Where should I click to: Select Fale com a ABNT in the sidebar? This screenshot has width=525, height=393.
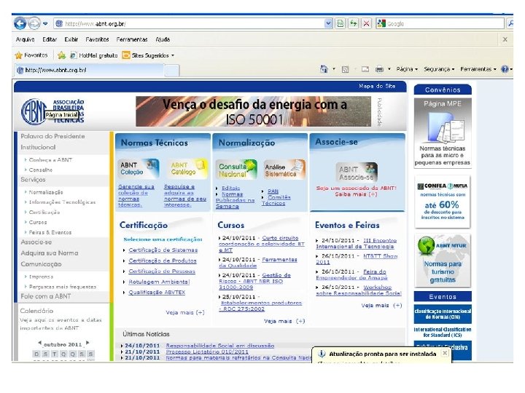(46, 296)
